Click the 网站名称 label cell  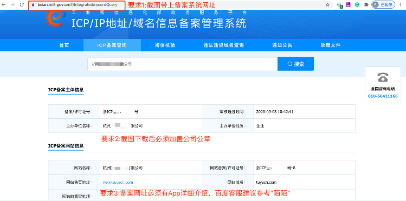pyautogui.click(x=74, y=167)
